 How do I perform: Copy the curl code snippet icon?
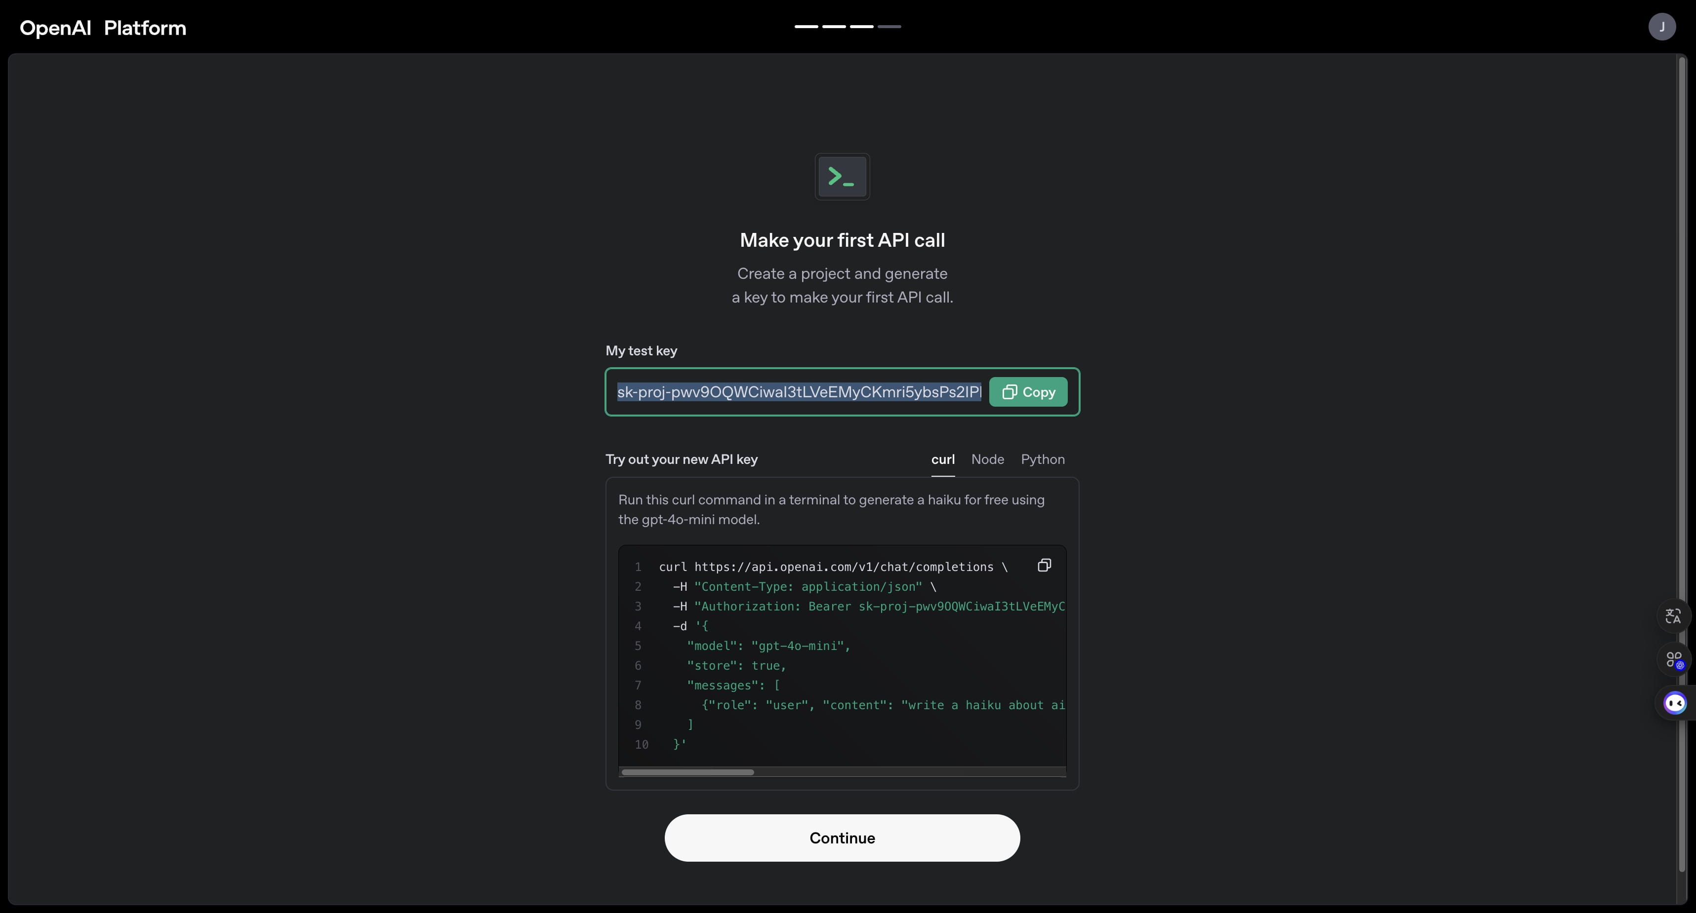tap(1044, 565)
